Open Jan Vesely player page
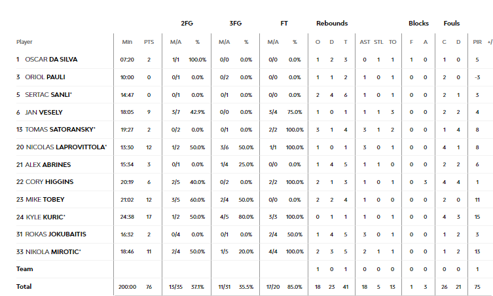 44,112
